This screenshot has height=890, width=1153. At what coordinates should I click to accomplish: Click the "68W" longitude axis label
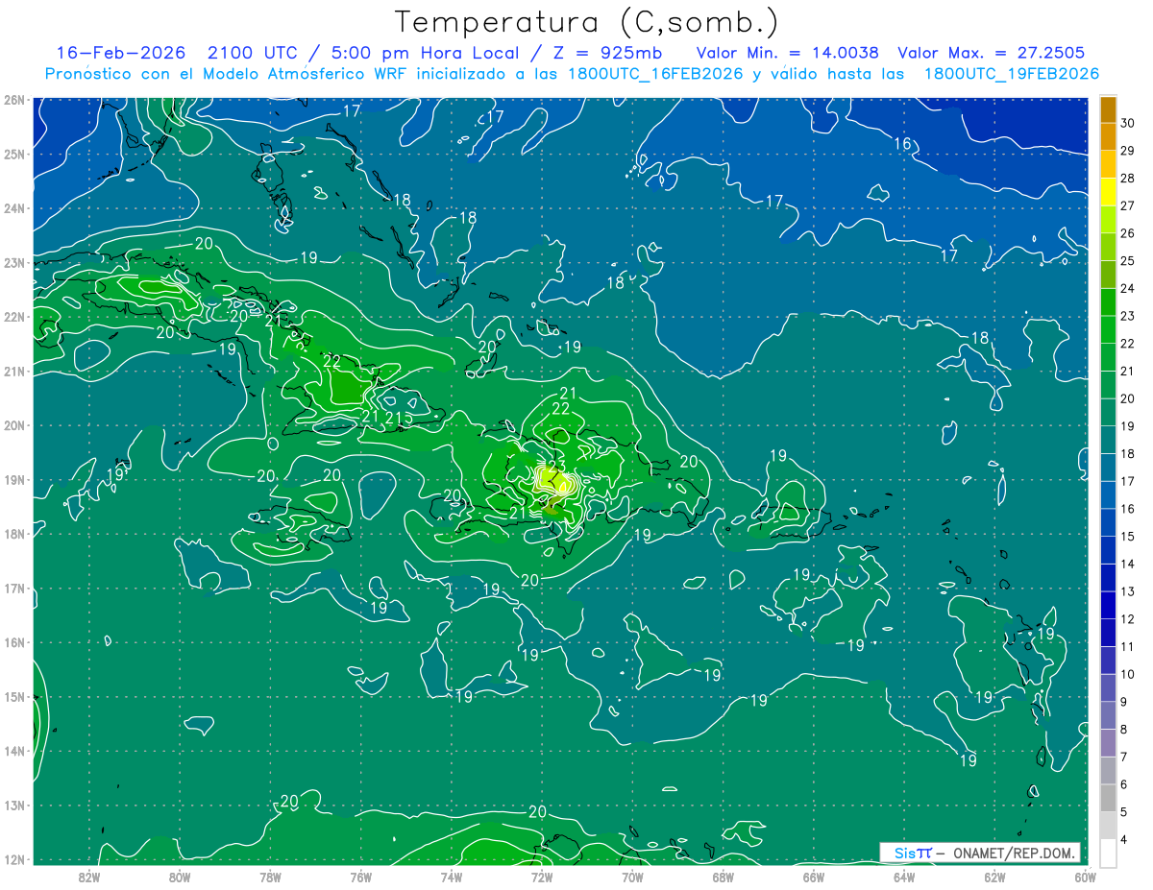pyautogui.click(x=724, y=878)
